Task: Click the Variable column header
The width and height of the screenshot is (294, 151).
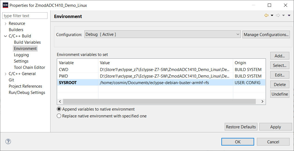Action: [x=78, y=63]
